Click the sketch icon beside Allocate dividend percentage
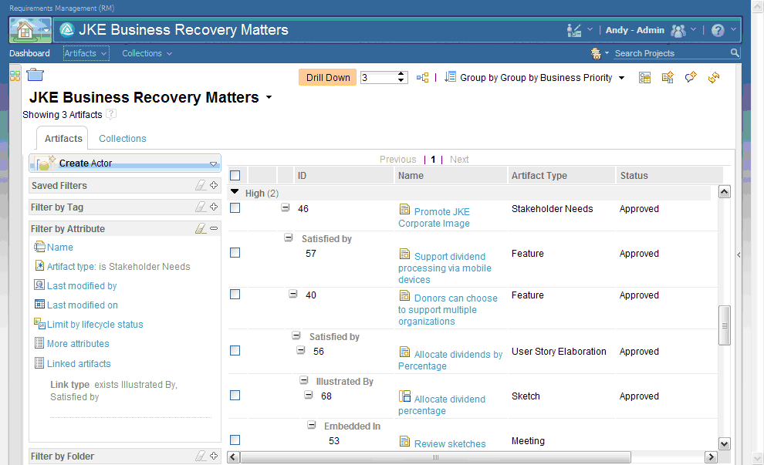 click(x=404, y=396)
